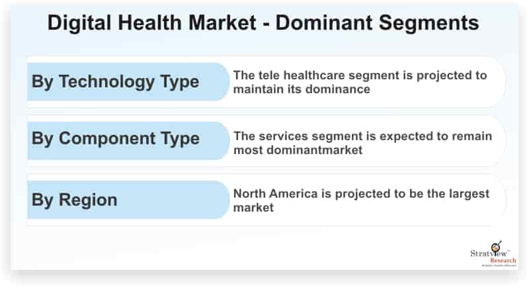Select the By Component Type label
Viewport: 529px width, 287px height.
pos(115,139)
